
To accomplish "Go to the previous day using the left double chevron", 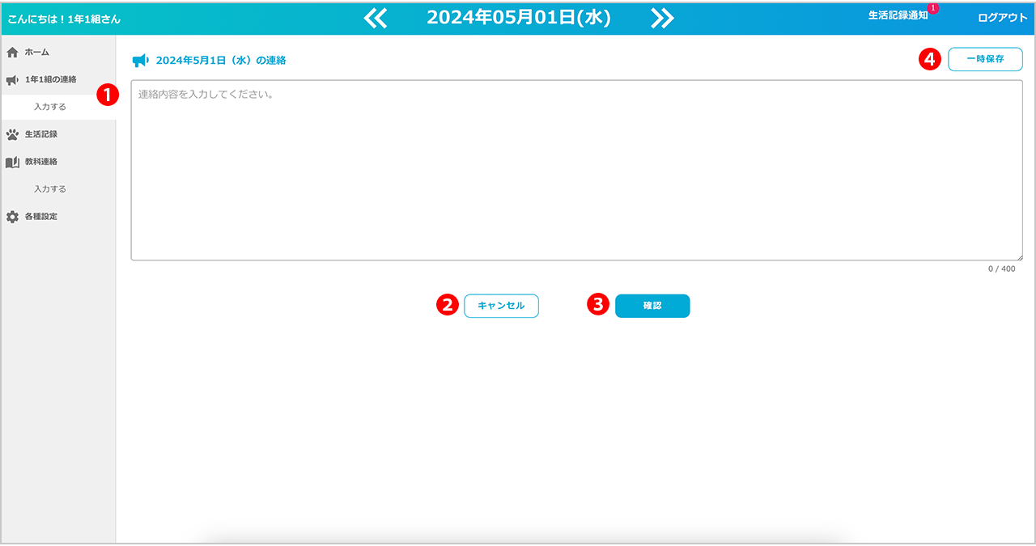I will pyautogui.click(x=376, y=18).
